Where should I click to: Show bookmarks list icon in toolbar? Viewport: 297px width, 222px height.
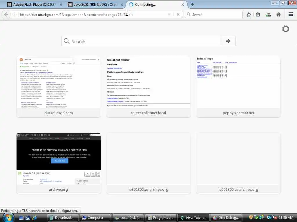tap(258, 14)
